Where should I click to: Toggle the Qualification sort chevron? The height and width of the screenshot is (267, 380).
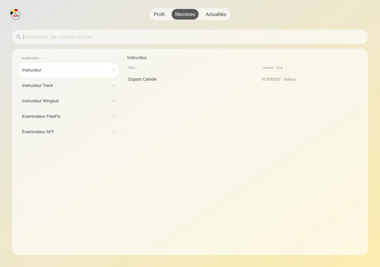click(42, 58)
